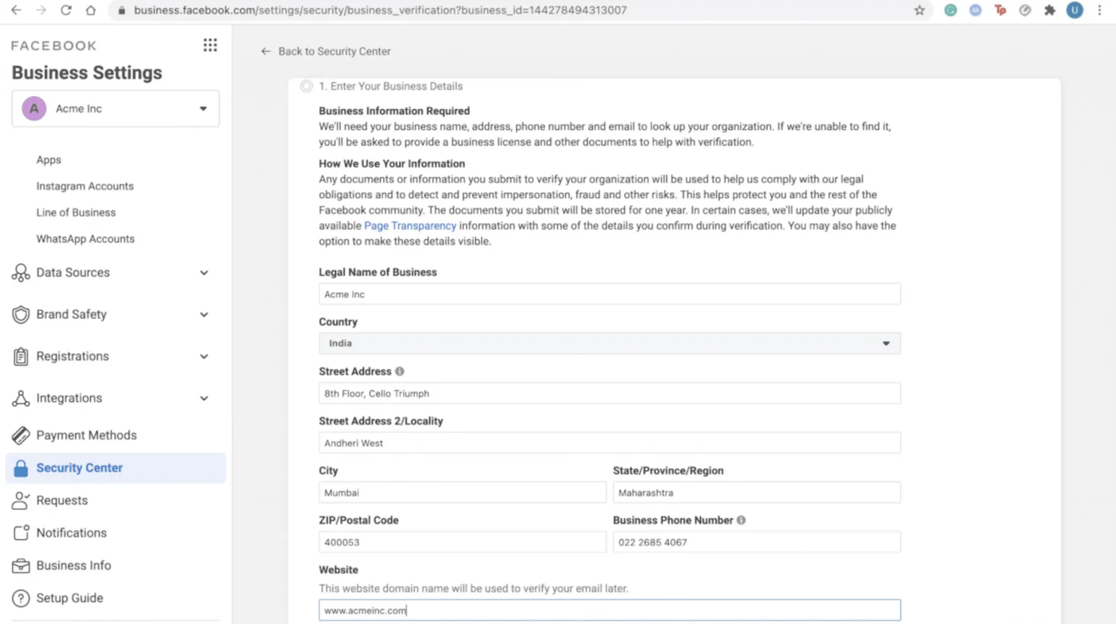Click the City field with Mumbai
Image resolution: width=1116 pixels, height=624 pixels.
(x=462, y=493)
